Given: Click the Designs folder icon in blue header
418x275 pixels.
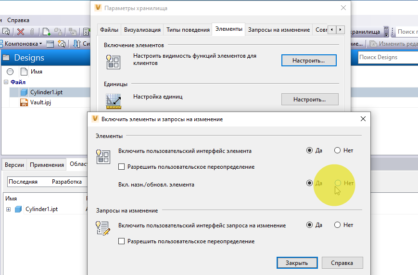Looking at the screenshot, I should click(x=6, y=58).
